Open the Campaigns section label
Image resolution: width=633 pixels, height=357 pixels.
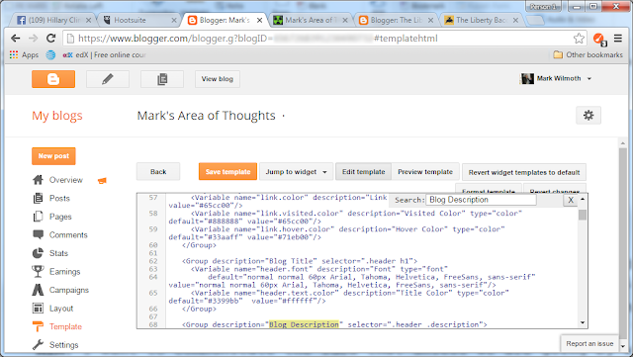pos(69,290)
